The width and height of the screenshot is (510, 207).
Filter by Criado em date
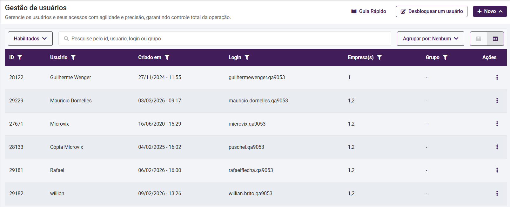point(167,57)
